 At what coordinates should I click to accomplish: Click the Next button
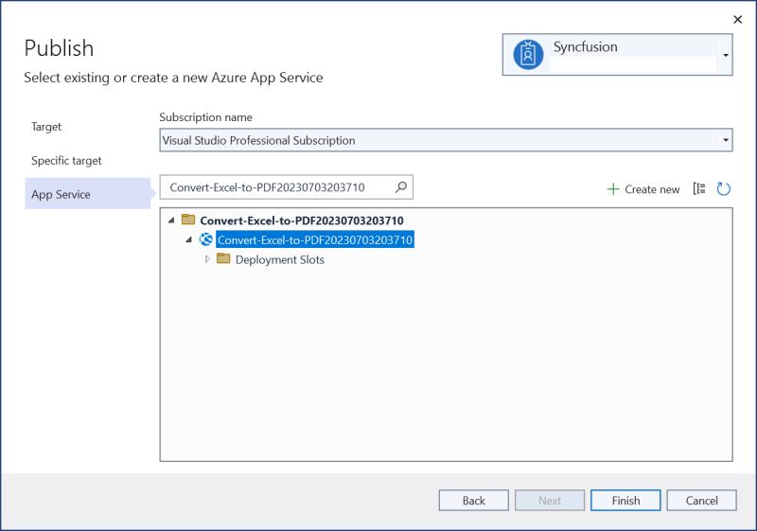tap(550, 501)
